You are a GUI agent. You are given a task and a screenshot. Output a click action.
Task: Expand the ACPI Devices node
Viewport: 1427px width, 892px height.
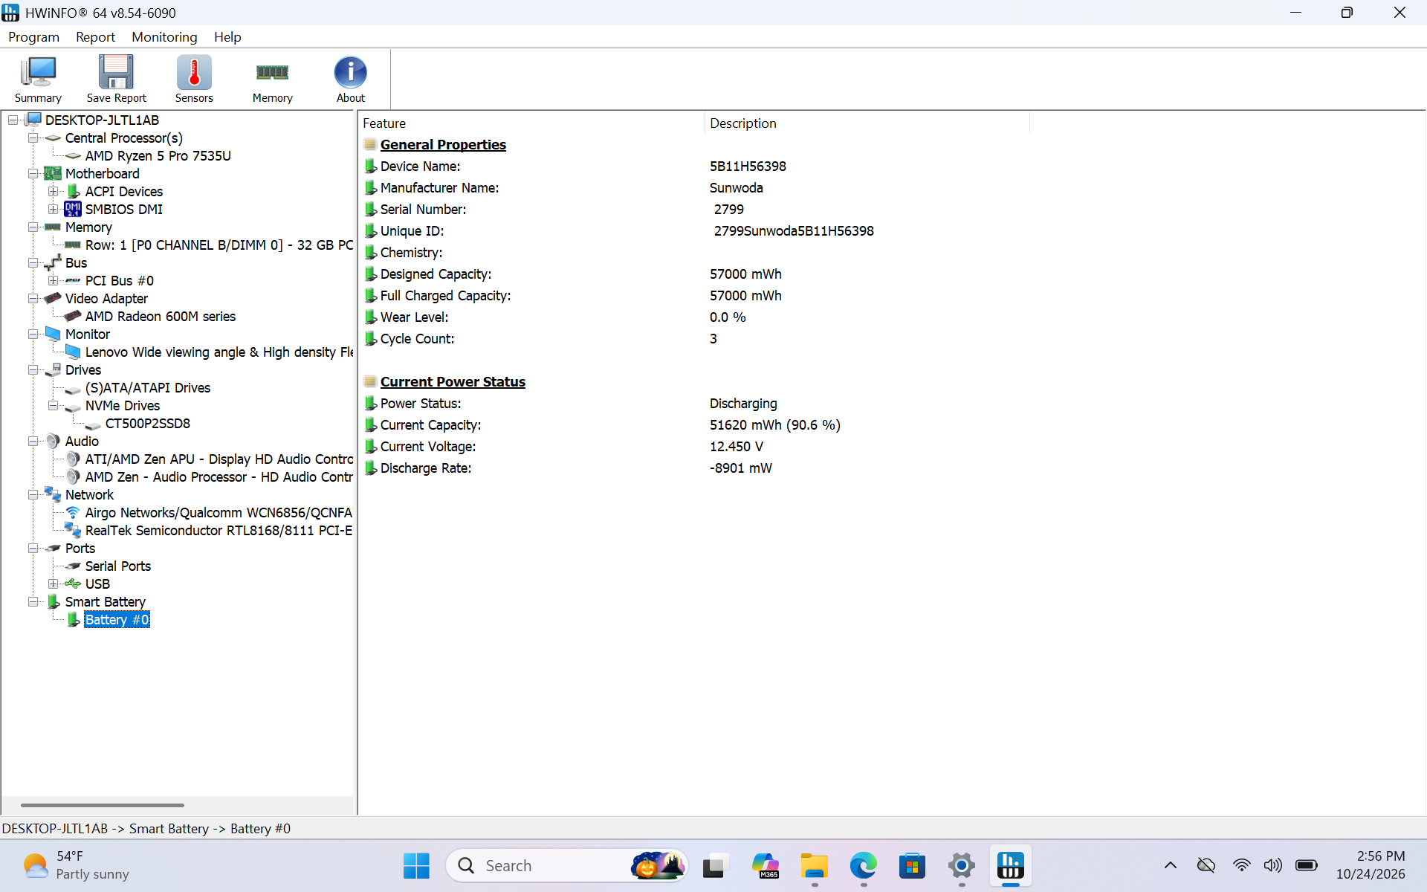(53, 191)
